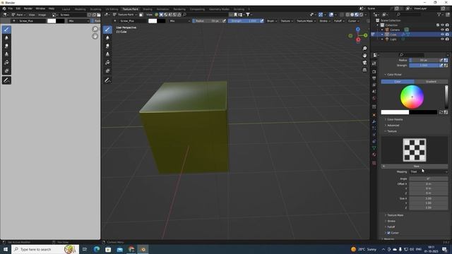Open the Render properties tab

click(374, 72)
